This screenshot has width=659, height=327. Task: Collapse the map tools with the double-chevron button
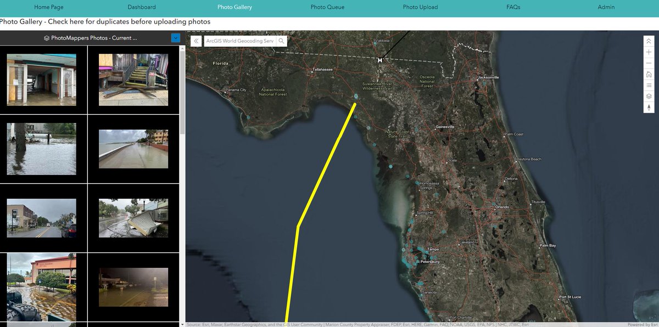[x=649, y=41]
